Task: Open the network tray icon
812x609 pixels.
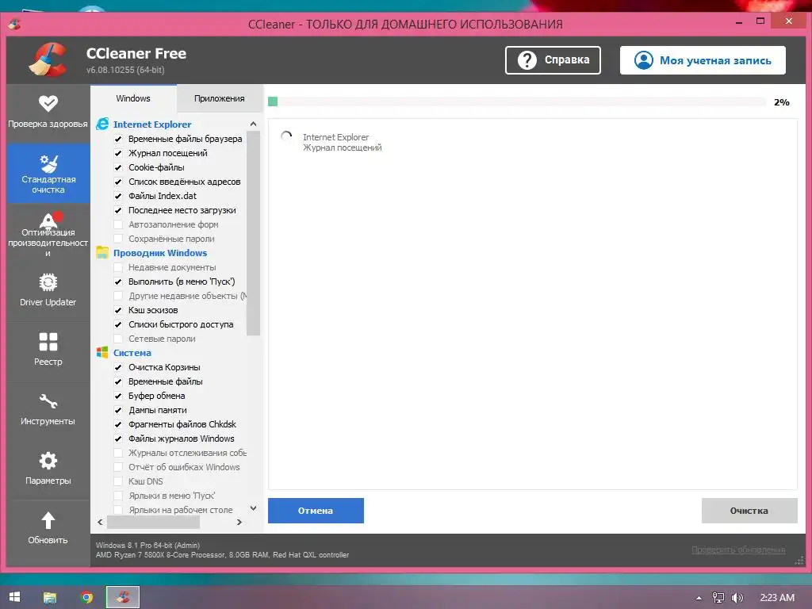Action: pos(718,598)
